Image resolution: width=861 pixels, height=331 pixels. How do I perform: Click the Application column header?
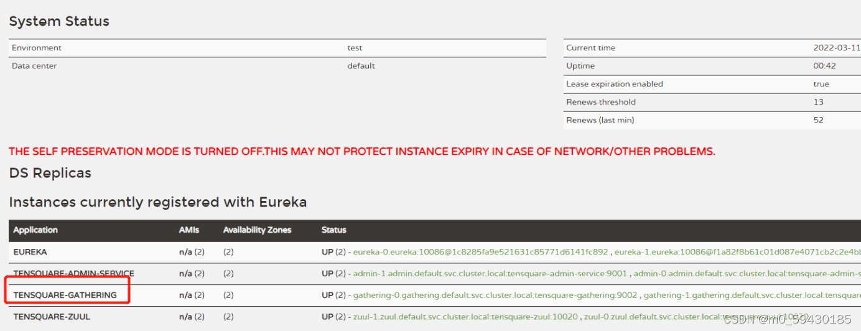click(35, 230)
